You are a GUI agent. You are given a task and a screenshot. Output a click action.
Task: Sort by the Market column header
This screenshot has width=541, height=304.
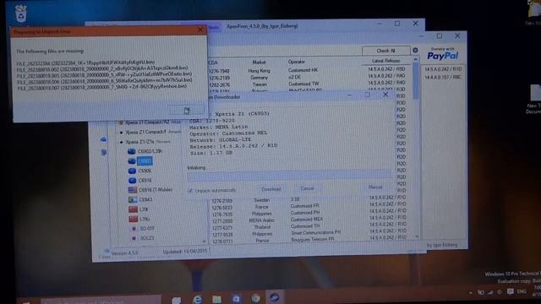tap(260, 62)
